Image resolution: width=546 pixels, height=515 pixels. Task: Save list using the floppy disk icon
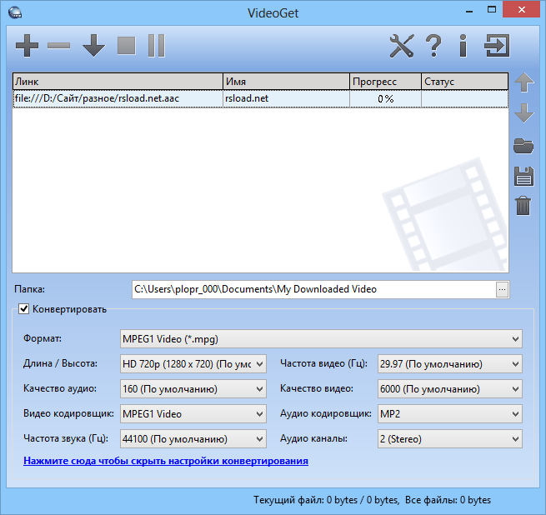pos(523,176)
